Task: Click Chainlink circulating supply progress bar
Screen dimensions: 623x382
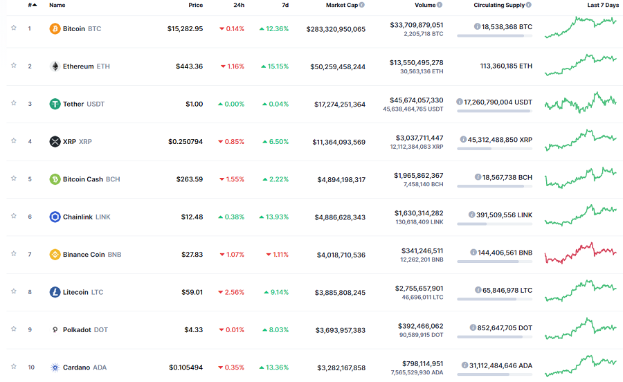Action: pyautogui.click(x=494, y=224)
